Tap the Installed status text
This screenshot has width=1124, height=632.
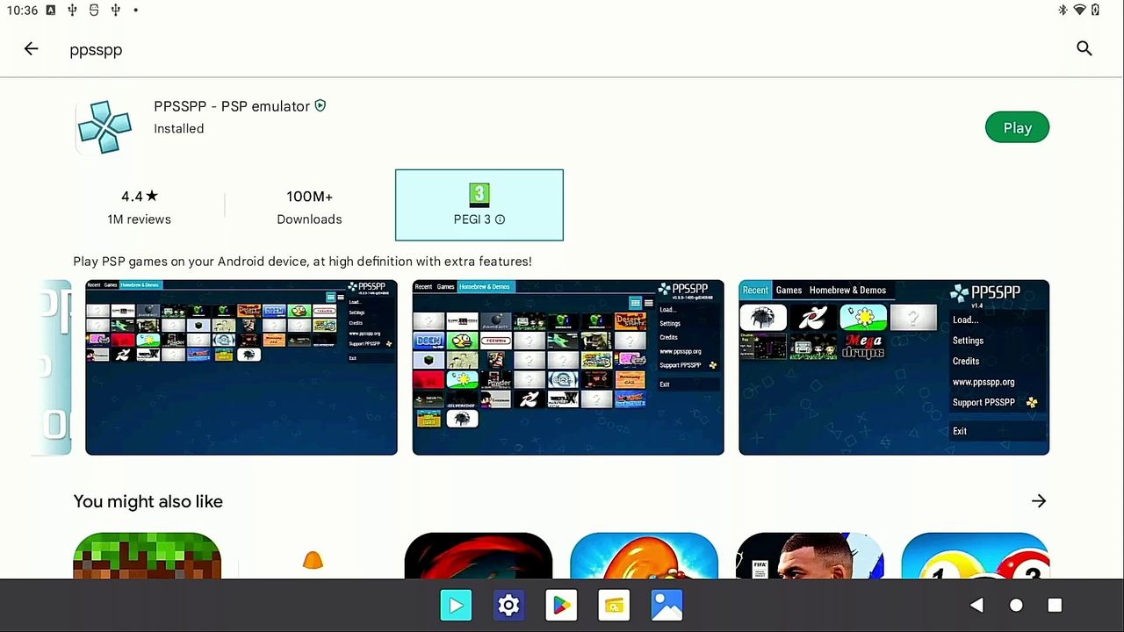tap(179, 128)
